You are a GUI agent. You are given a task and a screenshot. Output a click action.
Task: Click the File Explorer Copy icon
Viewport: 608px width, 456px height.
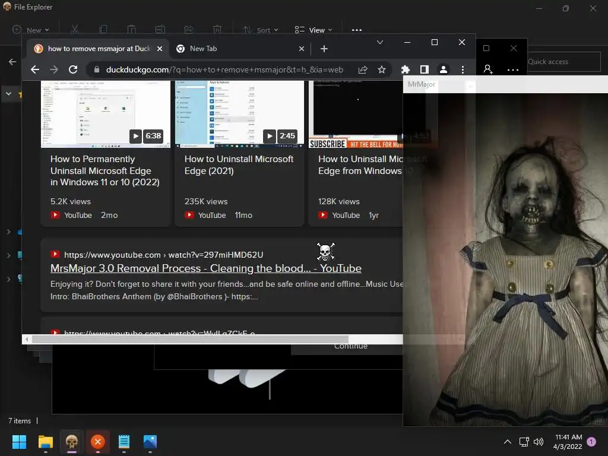pos(103,30)
